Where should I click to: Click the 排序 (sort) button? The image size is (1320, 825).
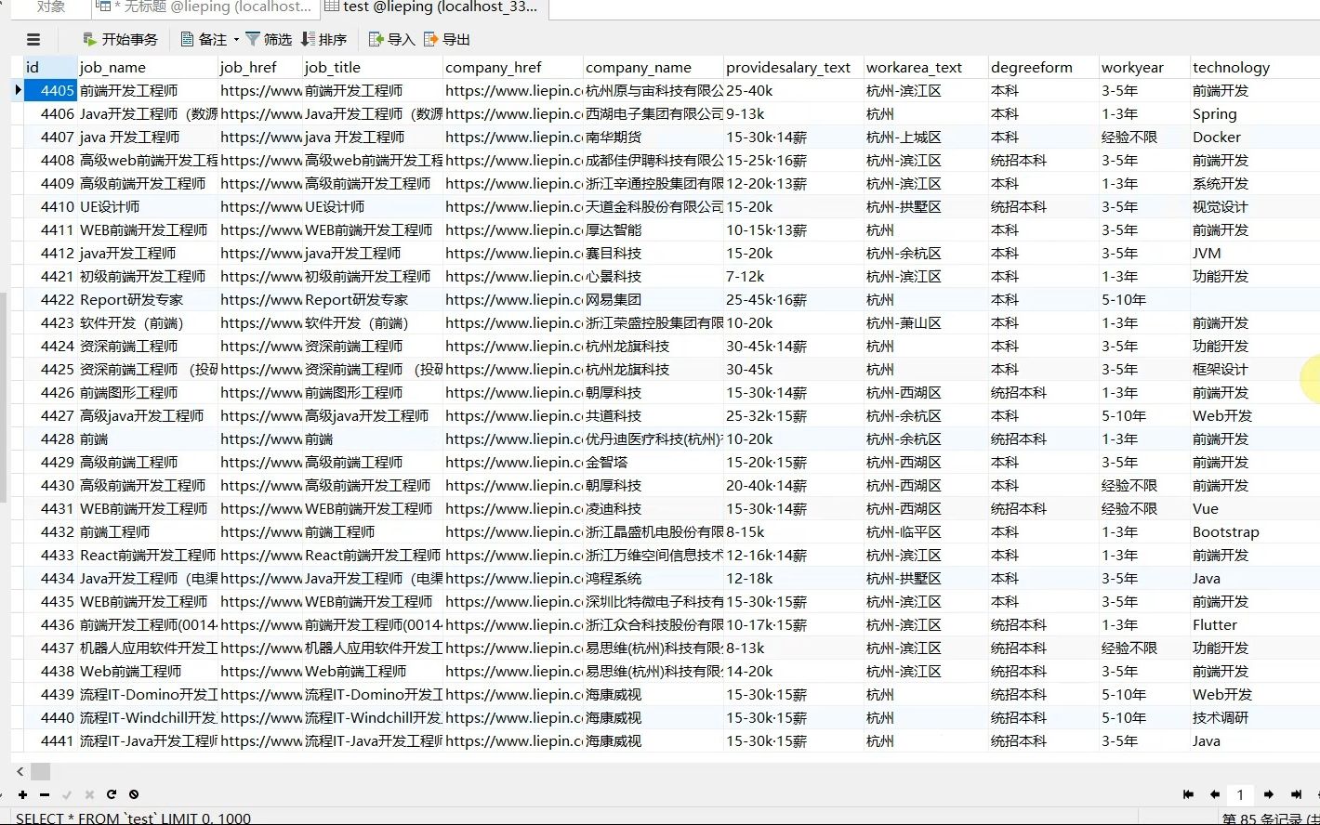323,39
